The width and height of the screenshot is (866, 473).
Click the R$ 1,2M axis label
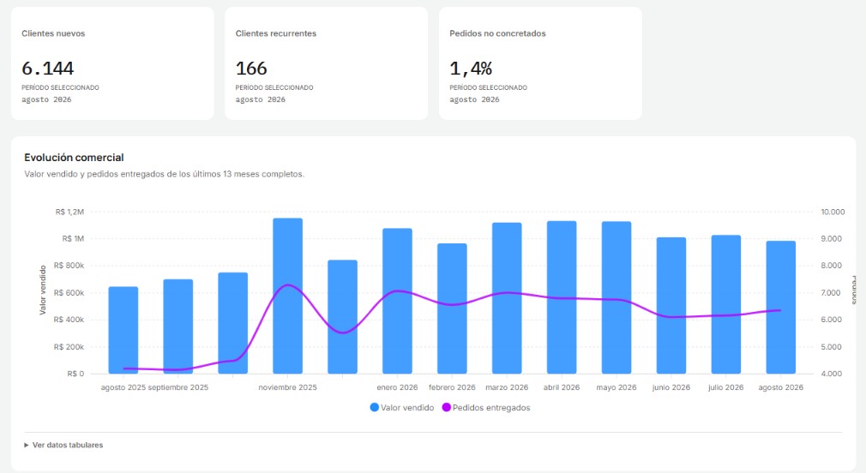[69, 212]
